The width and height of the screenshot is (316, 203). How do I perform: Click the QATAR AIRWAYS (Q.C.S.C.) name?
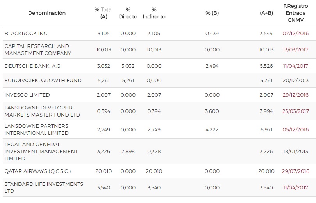37,171
